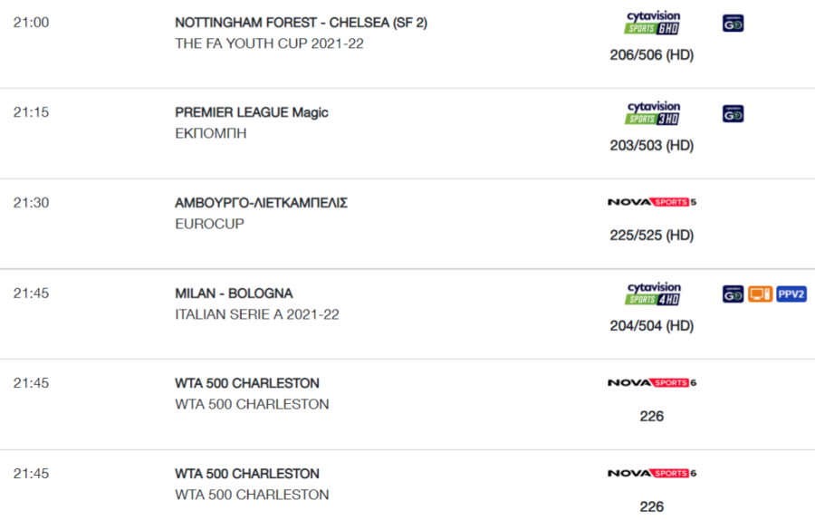Click the Nova Sports 5 channel logo

click(x=652, y=202)
